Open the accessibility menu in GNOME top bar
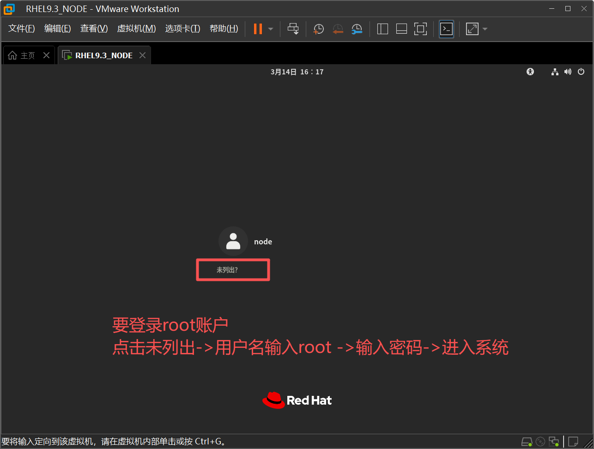Viewport: 594px width, 449px height. 530,72
